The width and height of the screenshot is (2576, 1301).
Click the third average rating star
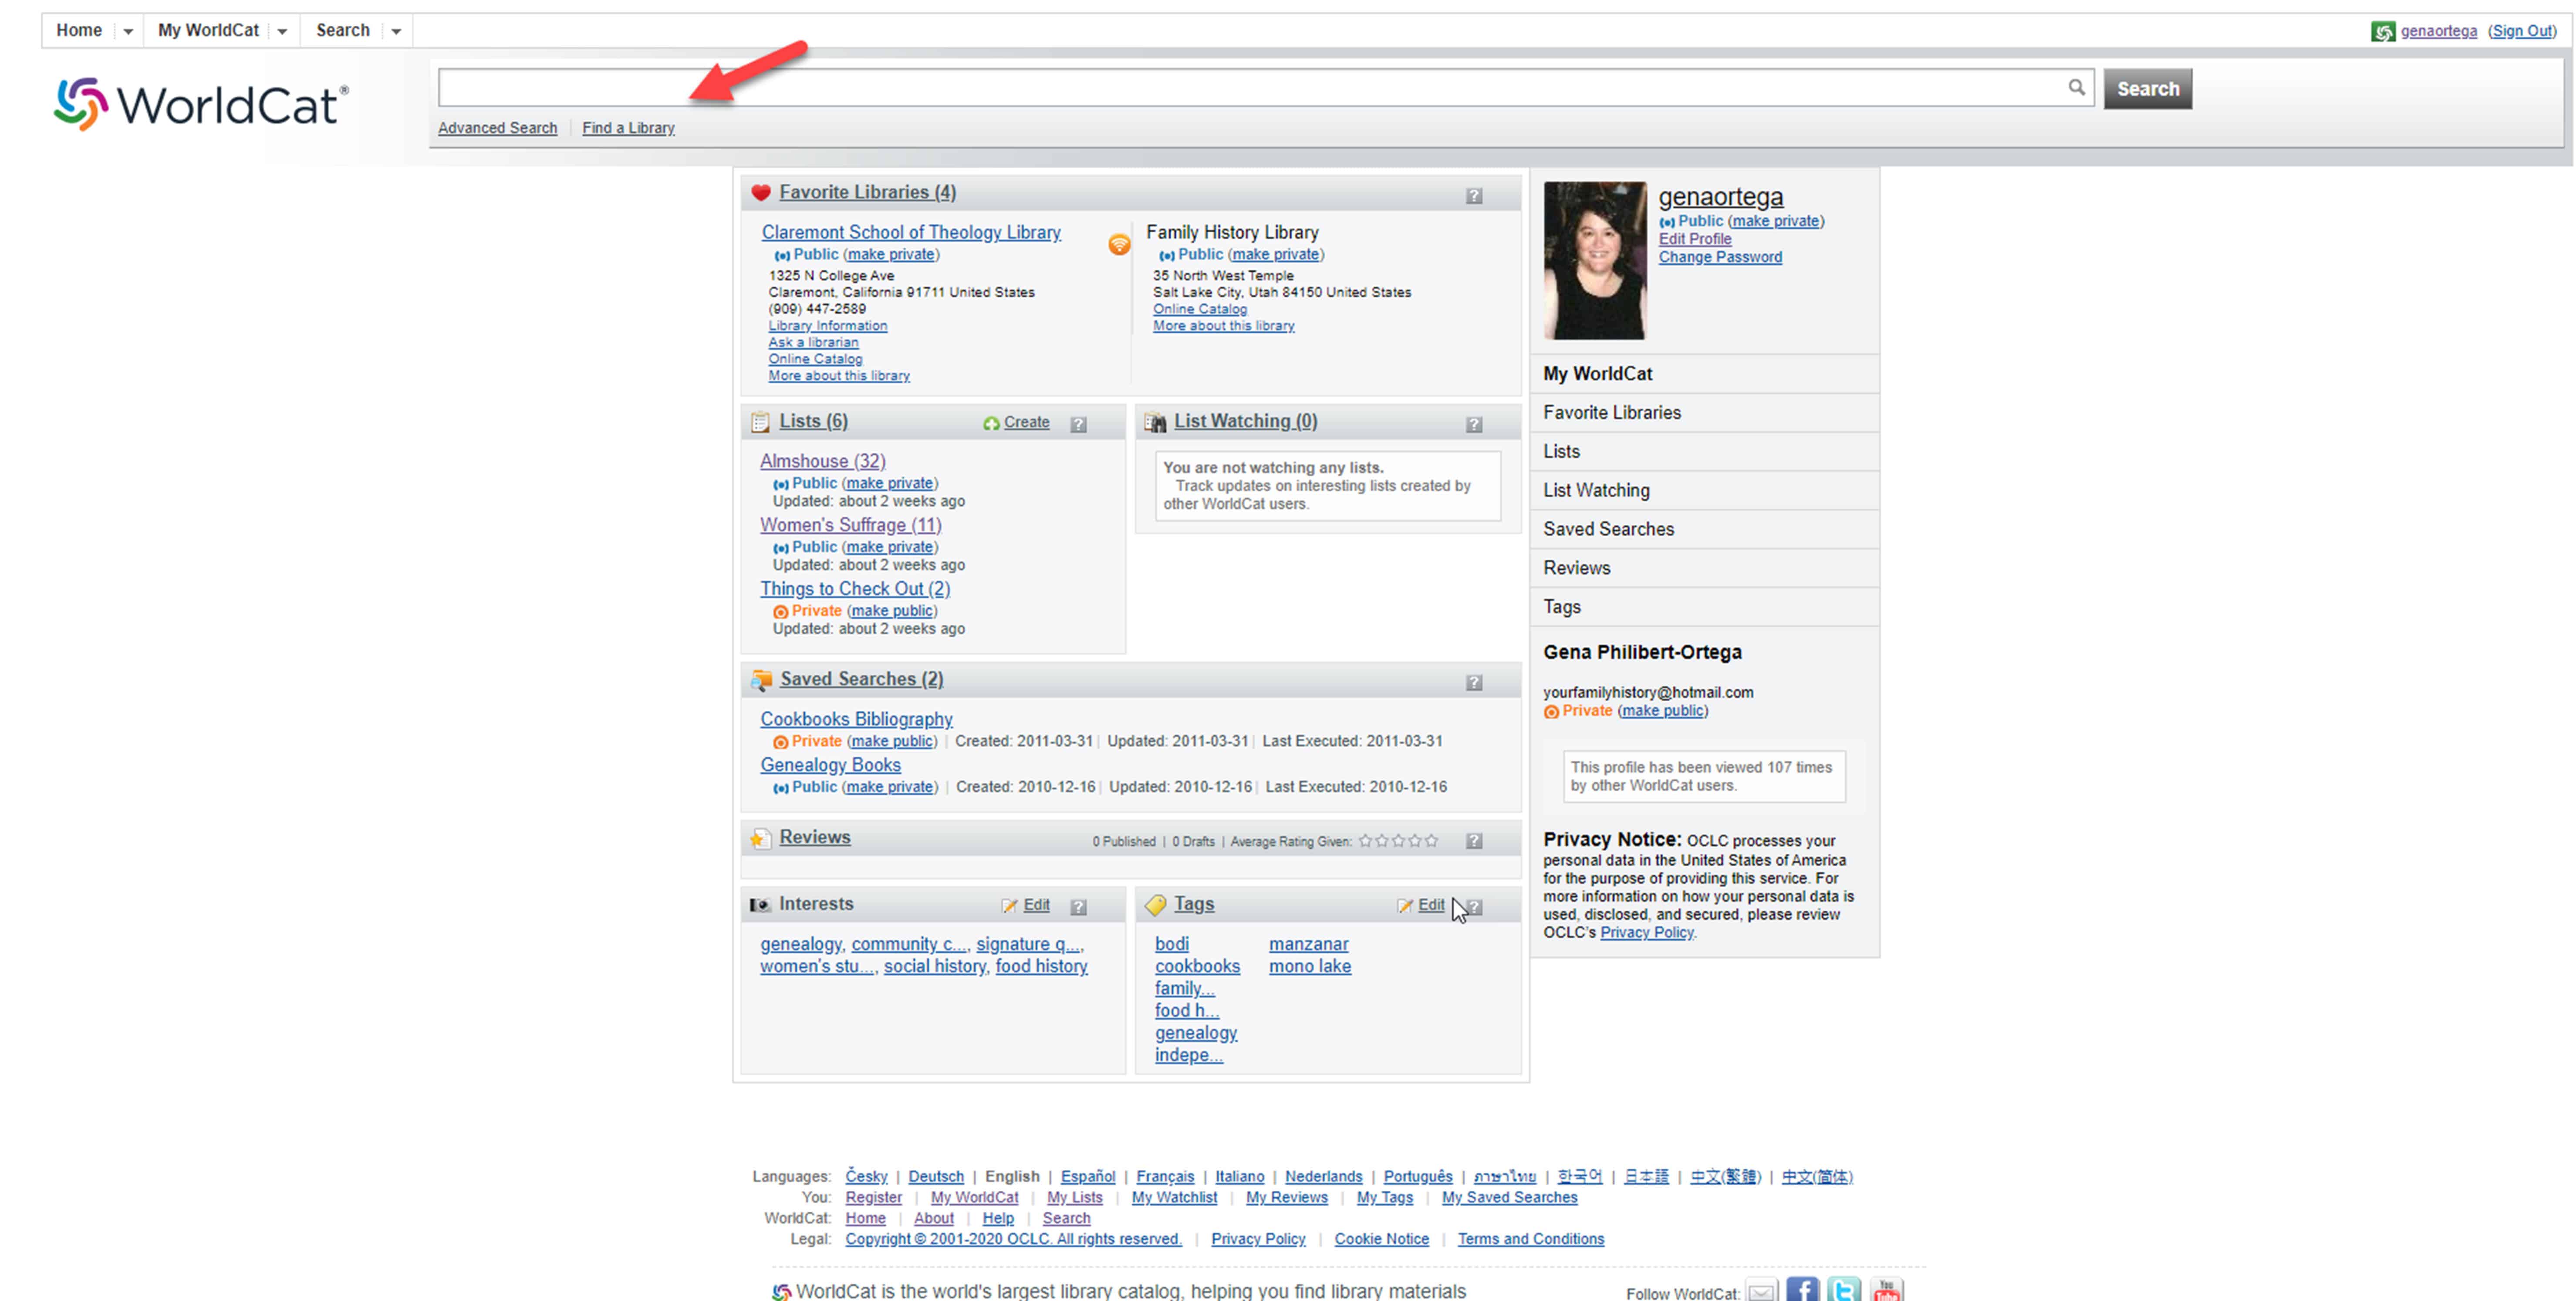(x=1398, y=841)
